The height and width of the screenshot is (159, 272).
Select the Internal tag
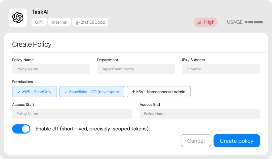coord(59,22)
